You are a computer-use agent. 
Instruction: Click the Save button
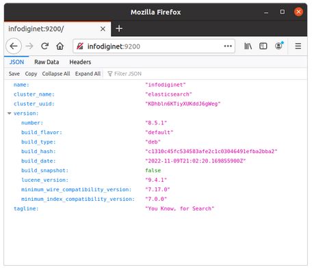pyautogui.click(x=14, y=74)
